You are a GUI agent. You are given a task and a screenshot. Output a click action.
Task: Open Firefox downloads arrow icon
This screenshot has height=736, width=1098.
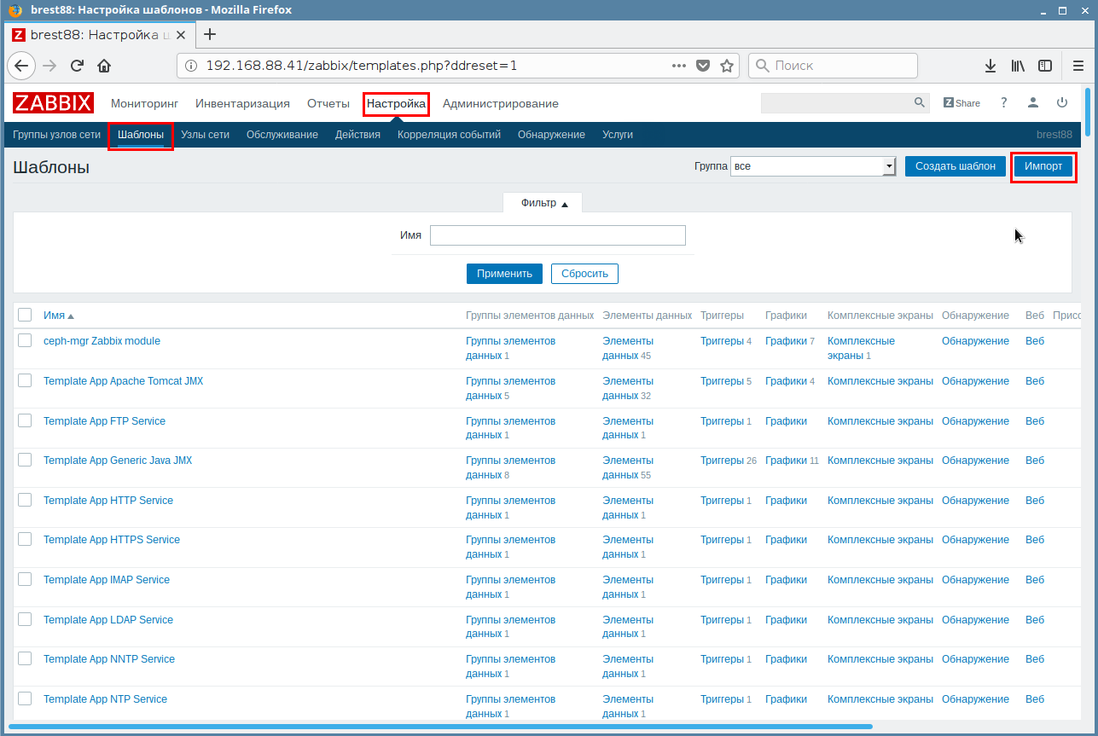991,66
